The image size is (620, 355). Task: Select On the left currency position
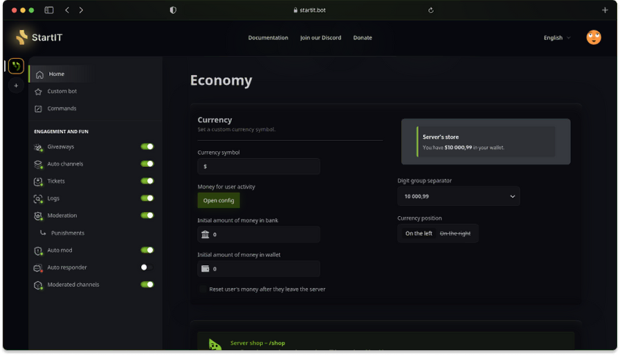coord(419,233)
